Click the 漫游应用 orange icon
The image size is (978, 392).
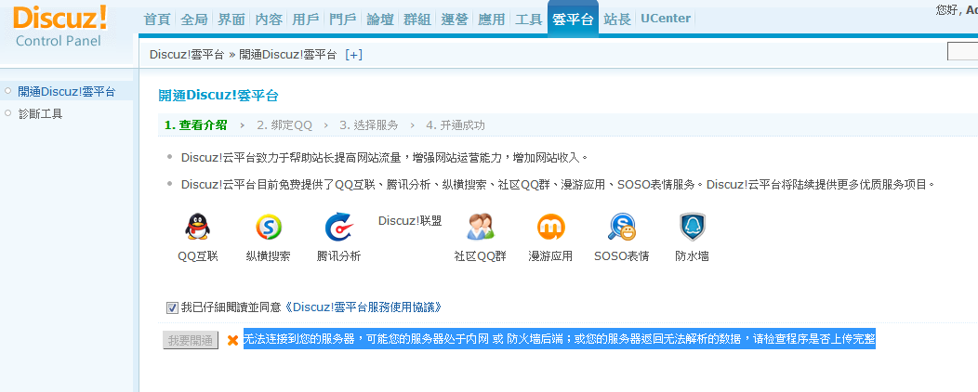pos(550,227)
